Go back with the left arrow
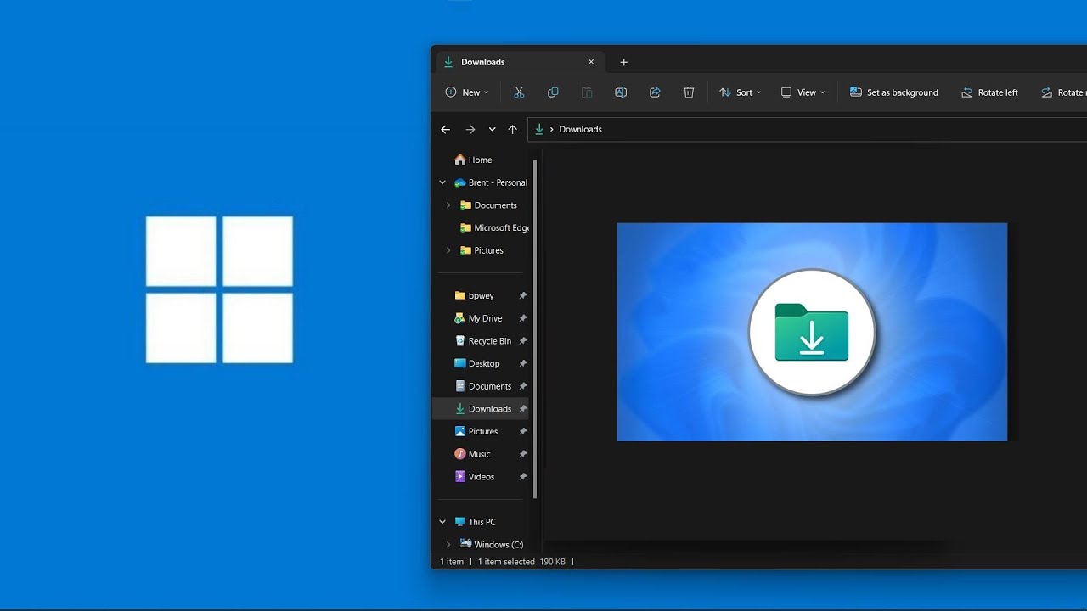Screen dimensions: 1087x611 445,130
